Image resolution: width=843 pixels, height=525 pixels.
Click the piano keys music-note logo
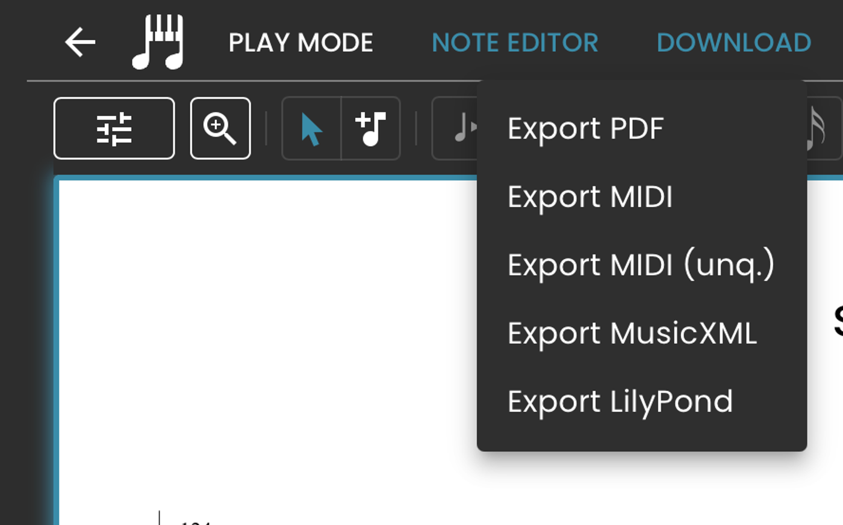[158, 42]
